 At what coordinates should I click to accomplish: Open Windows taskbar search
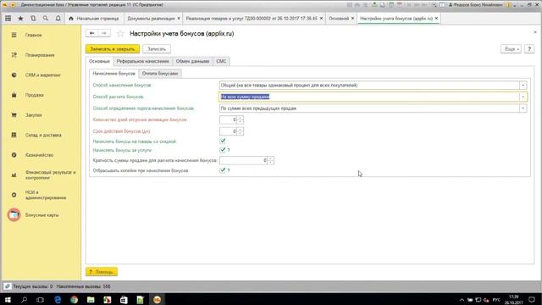pyautogui.click(x=24, y=300)
